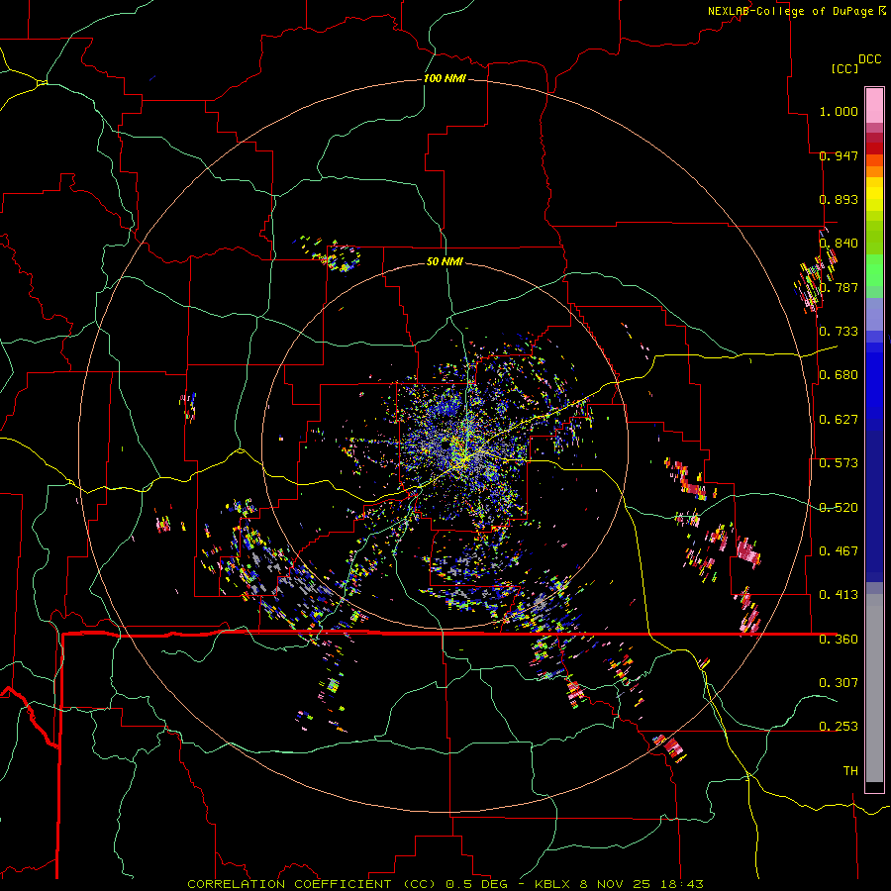This screenshot has width=891, height=891.
Task: Click the 0.787 value on color scale
Action: (x=839, y=287)
